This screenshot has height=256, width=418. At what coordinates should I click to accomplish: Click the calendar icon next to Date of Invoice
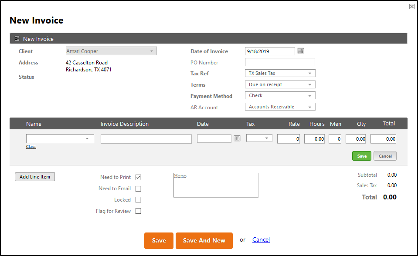click(x=301, y=51)
